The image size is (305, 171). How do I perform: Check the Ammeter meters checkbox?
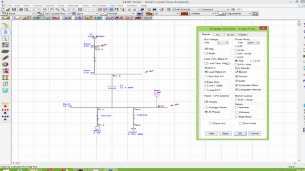point(237,107)
